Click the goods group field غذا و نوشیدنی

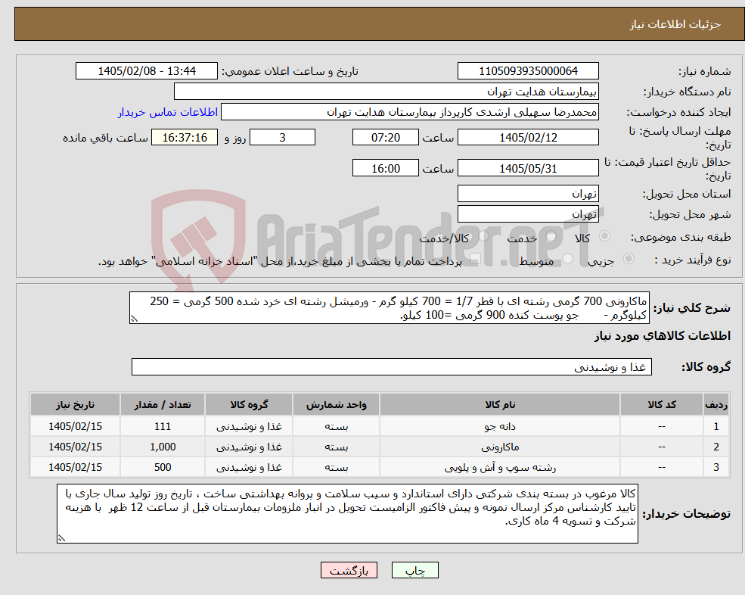click(392, 366)
